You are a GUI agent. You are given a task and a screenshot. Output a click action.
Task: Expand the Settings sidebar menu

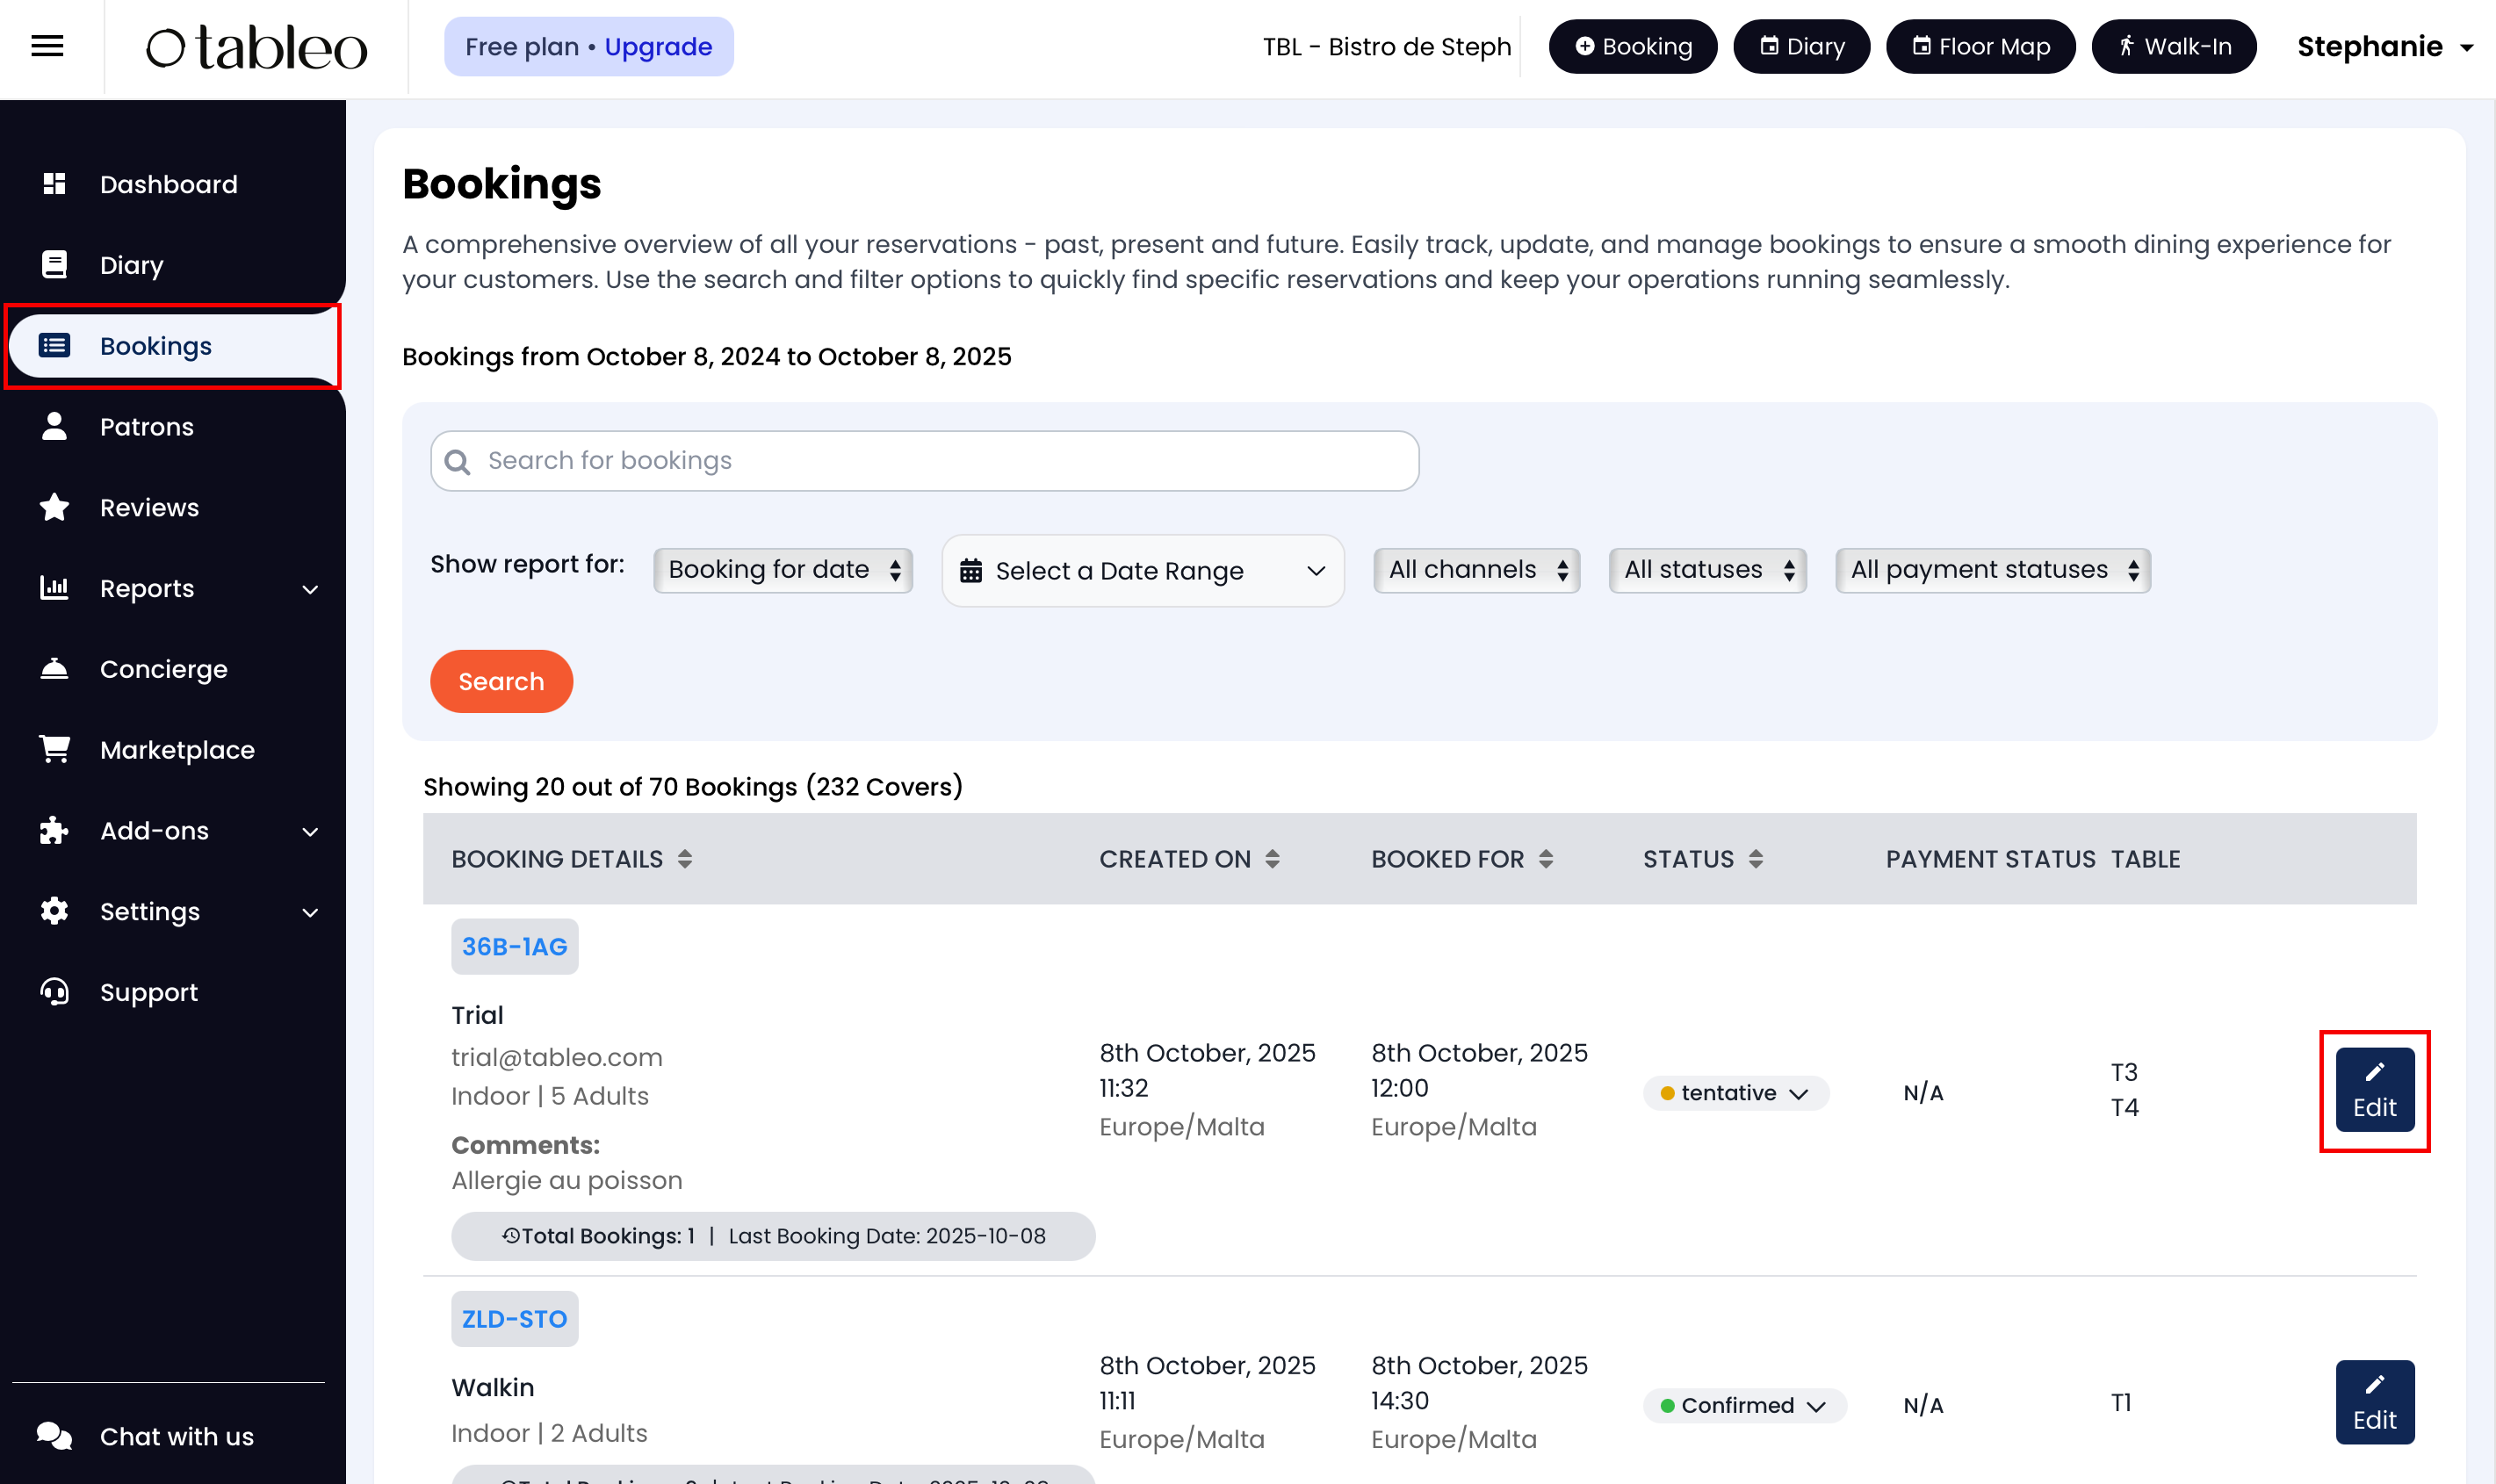pyautogui.click(x=310, y=912)
